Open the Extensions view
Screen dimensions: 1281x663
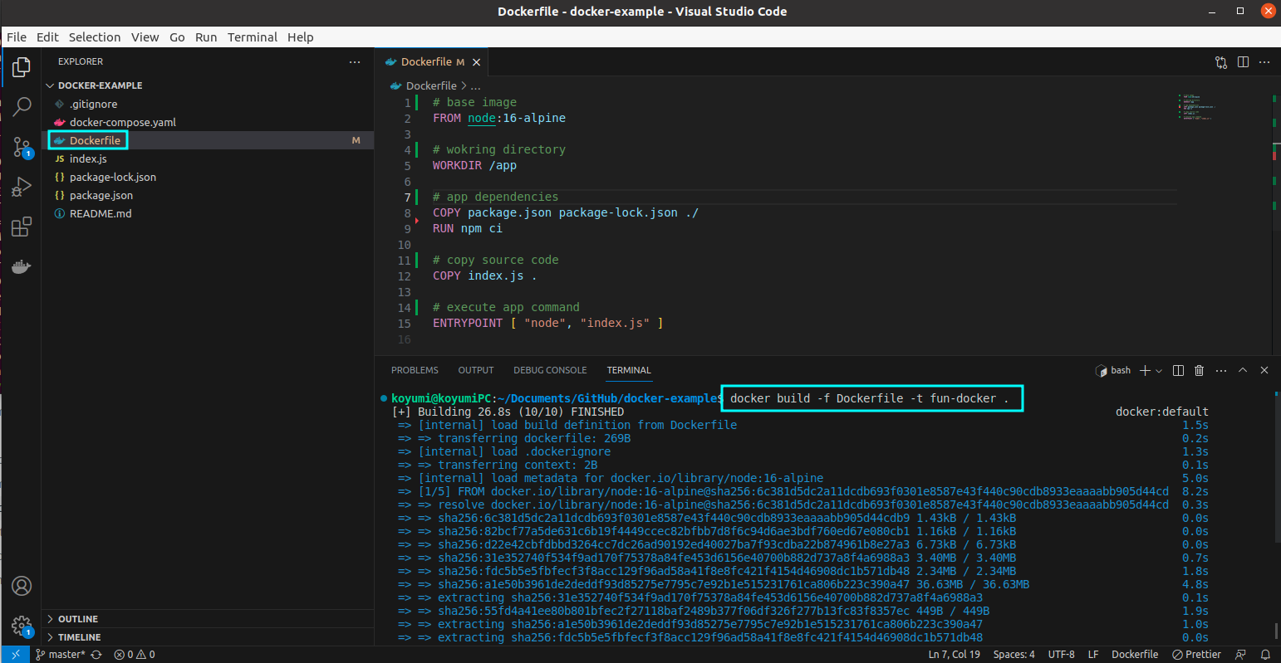(22, 227)
